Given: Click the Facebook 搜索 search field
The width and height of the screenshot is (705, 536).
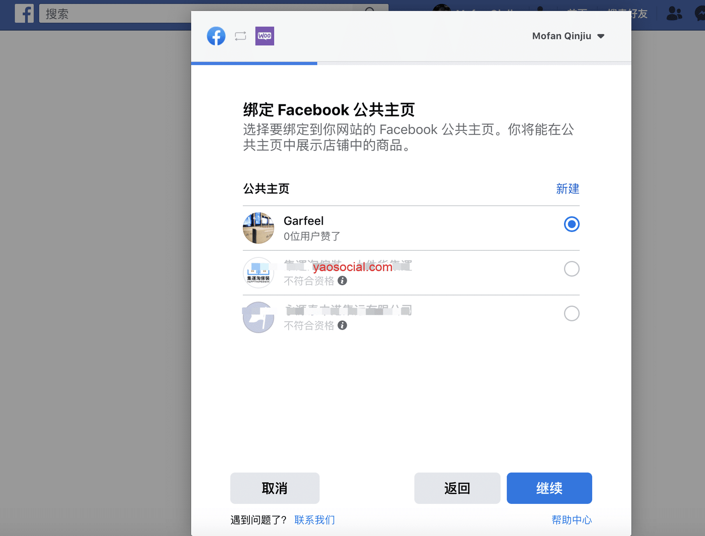Looking at the screenshot, I should [115, 14].
